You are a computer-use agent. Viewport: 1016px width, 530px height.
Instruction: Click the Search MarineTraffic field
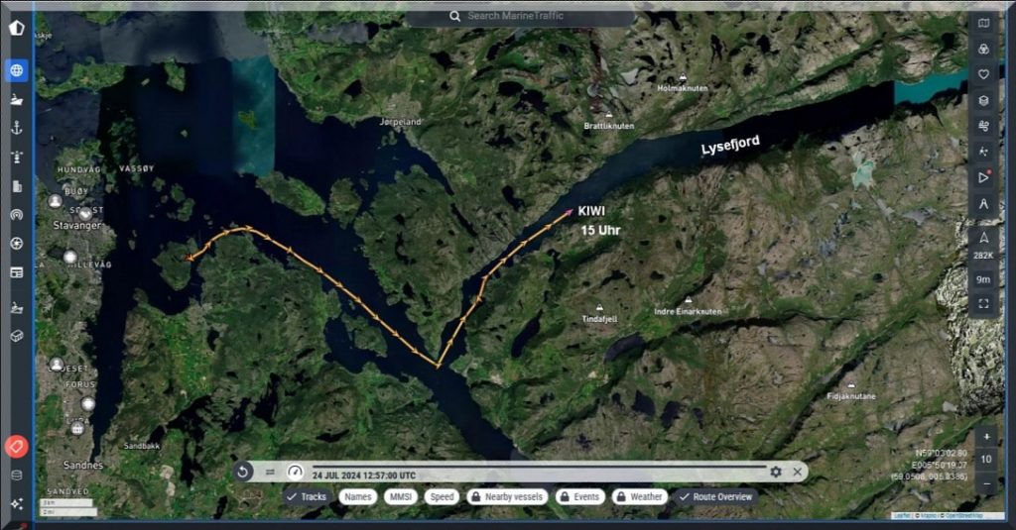click(521, 17)
